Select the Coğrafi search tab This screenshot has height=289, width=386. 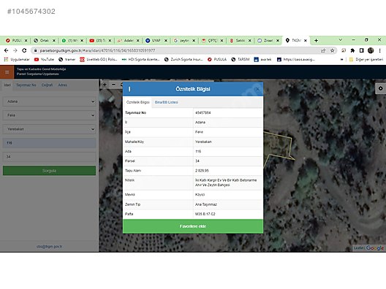tap(47, 85)
